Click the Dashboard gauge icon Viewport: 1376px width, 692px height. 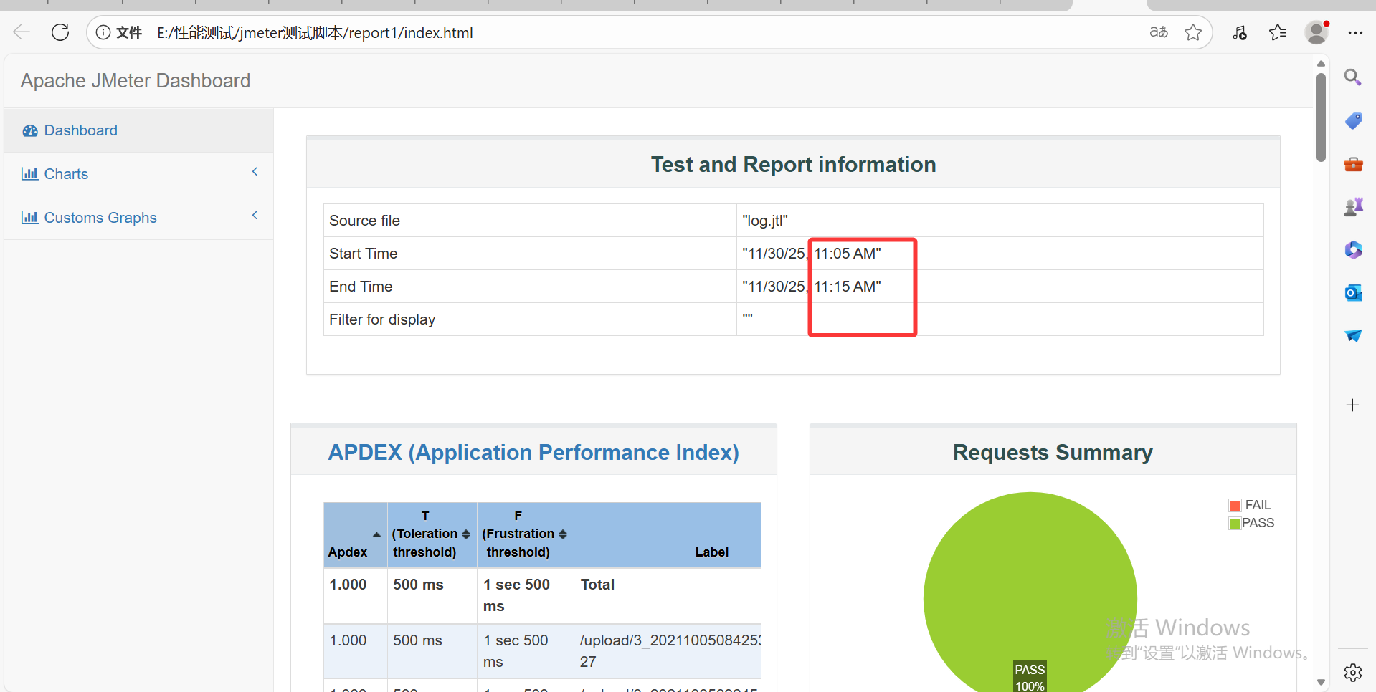[30, 130]
